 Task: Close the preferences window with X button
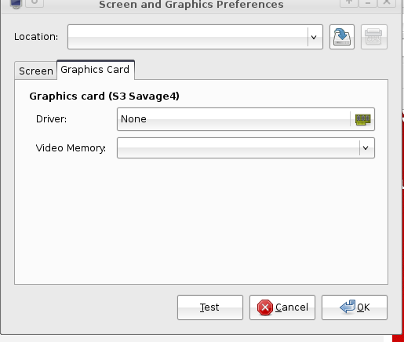pos(387,3)
